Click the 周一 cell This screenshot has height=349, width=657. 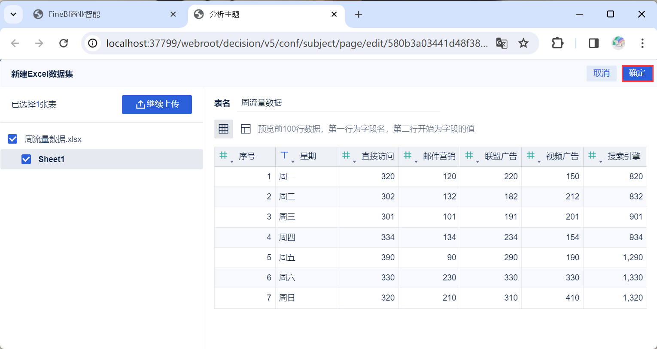tap(306, 176)
